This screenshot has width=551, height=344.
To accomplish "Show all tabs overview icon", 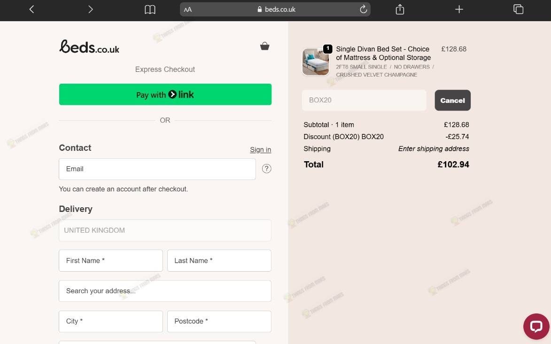I will pyautogui.click(x=518, y=9).
